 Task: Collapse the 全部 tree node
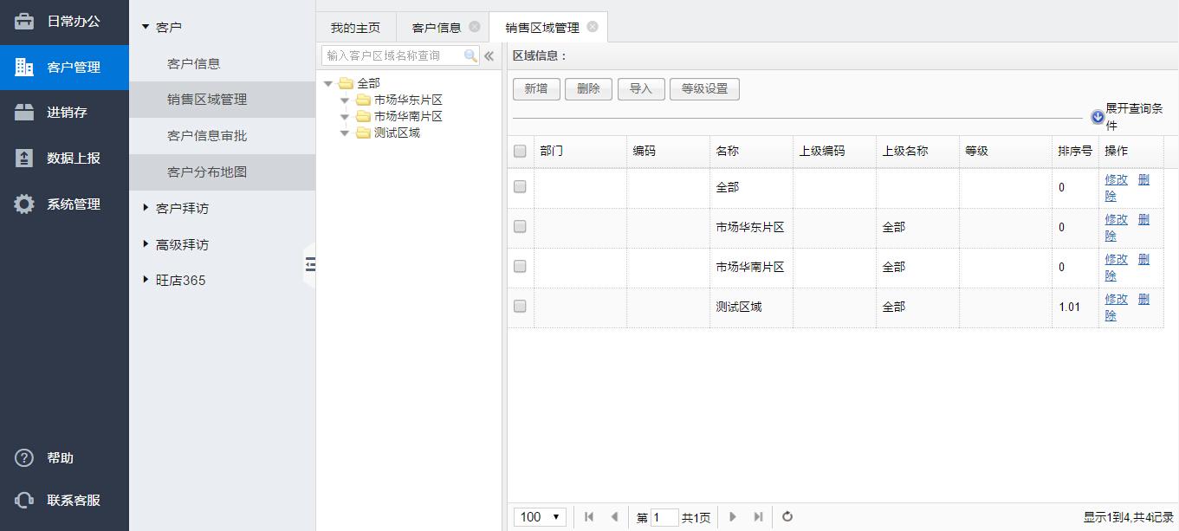[328, 84]
